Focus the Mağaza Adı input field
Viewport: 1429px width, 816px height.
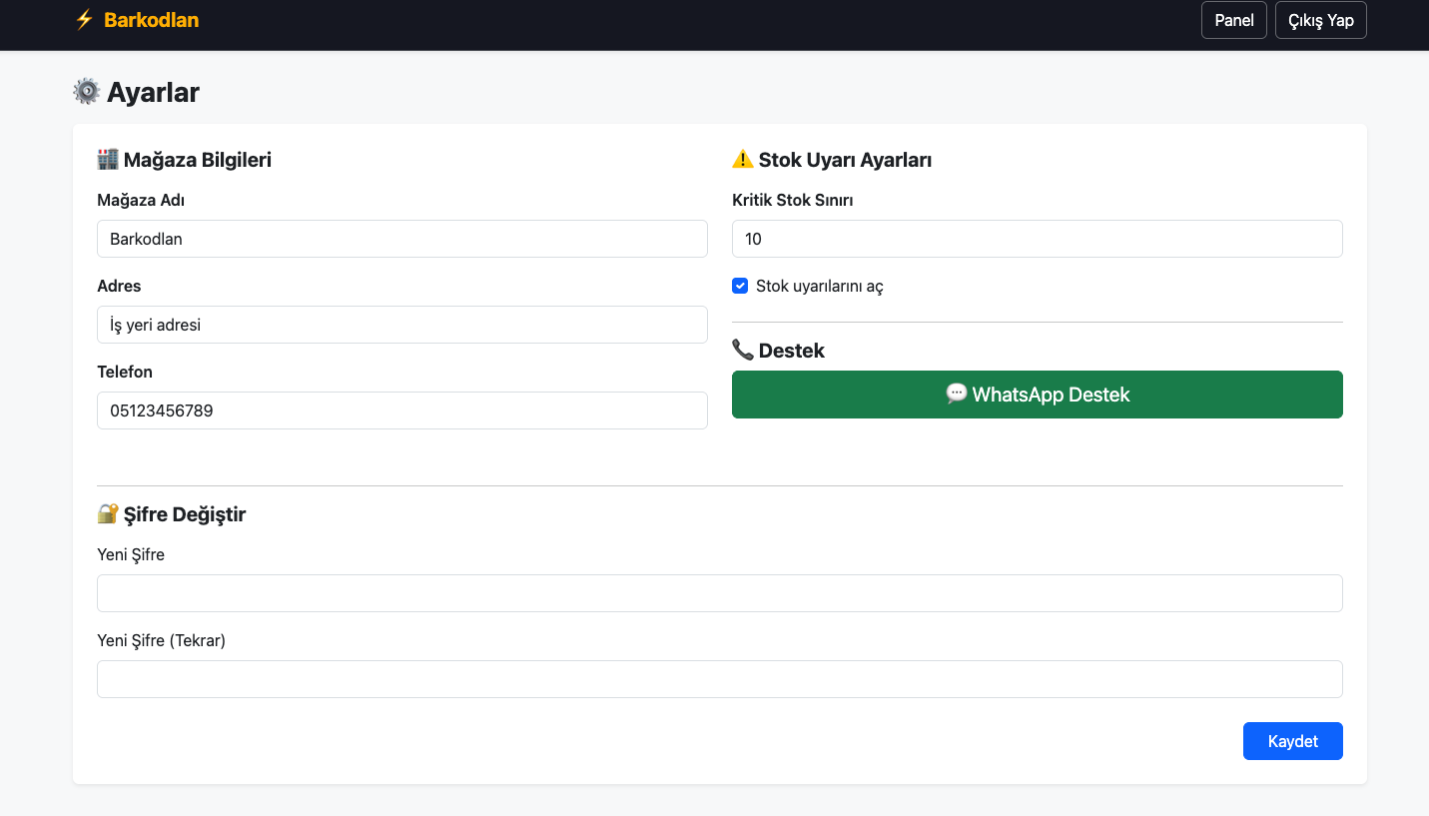click(x=401, y=239)
